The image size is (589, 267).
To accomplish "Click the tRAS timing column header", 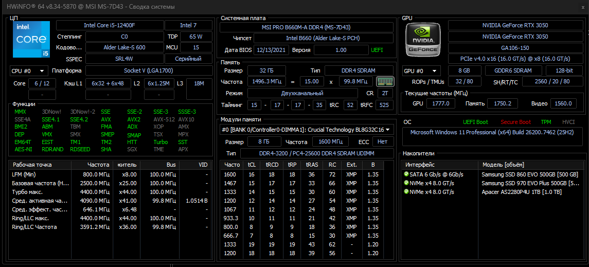I will [x=311, y=165].
